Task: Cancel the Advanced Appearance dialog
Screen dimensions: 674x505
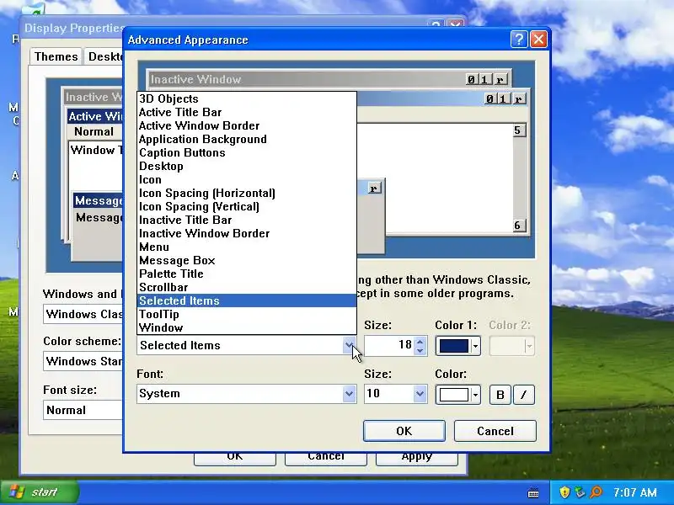Action: click(495, 431)
